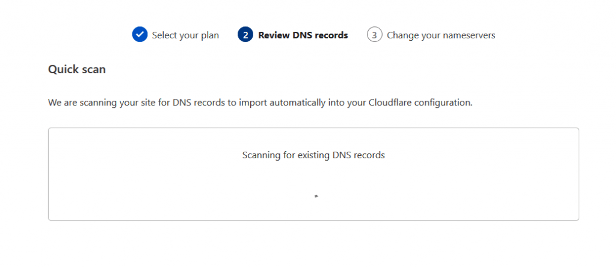
Task: Click the Quick scan heading
Action: pos(76,70)
